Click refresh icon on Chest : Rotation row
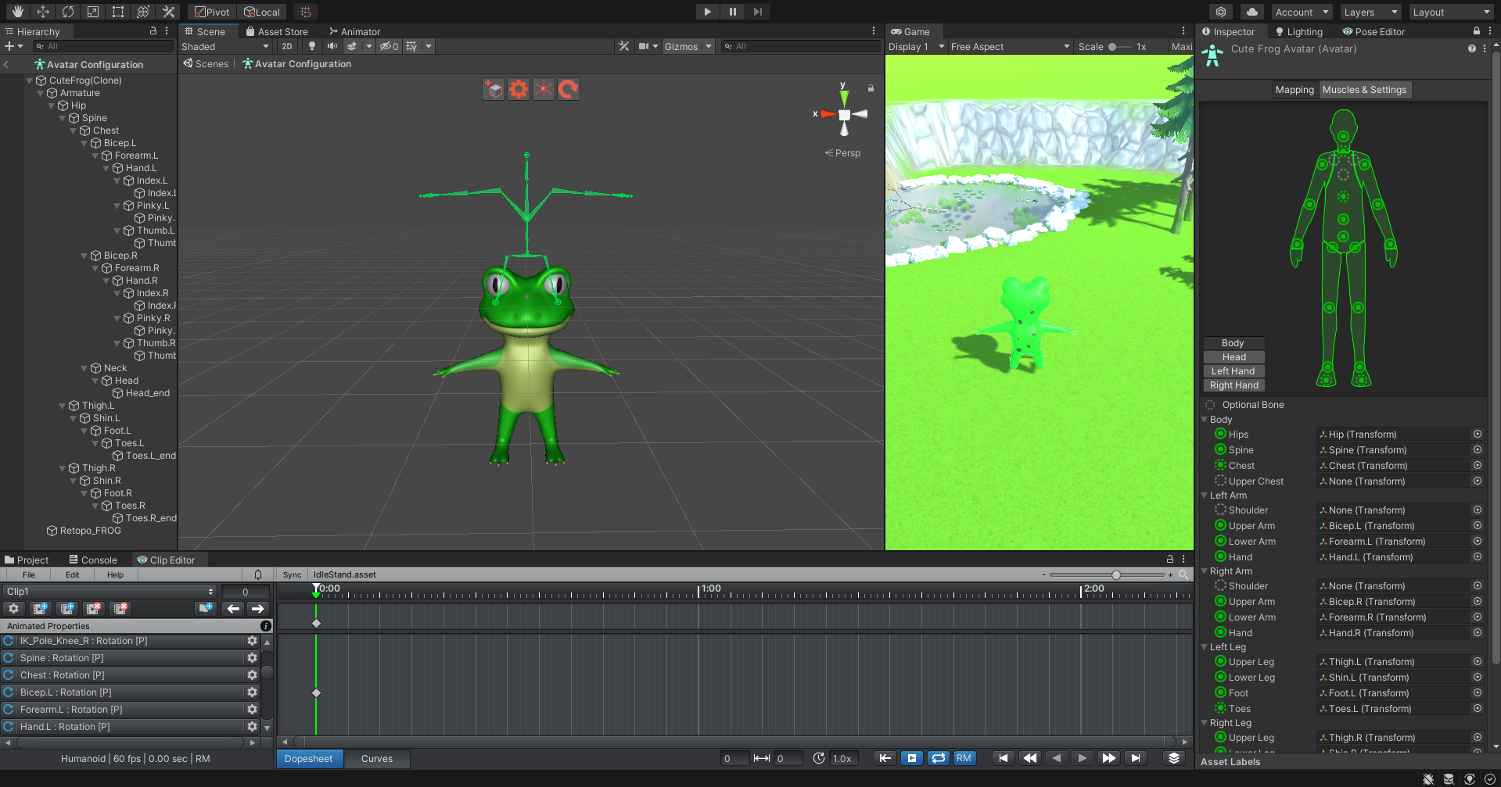The width and height of the screenshot is (1501, 787). coord(9,675)
